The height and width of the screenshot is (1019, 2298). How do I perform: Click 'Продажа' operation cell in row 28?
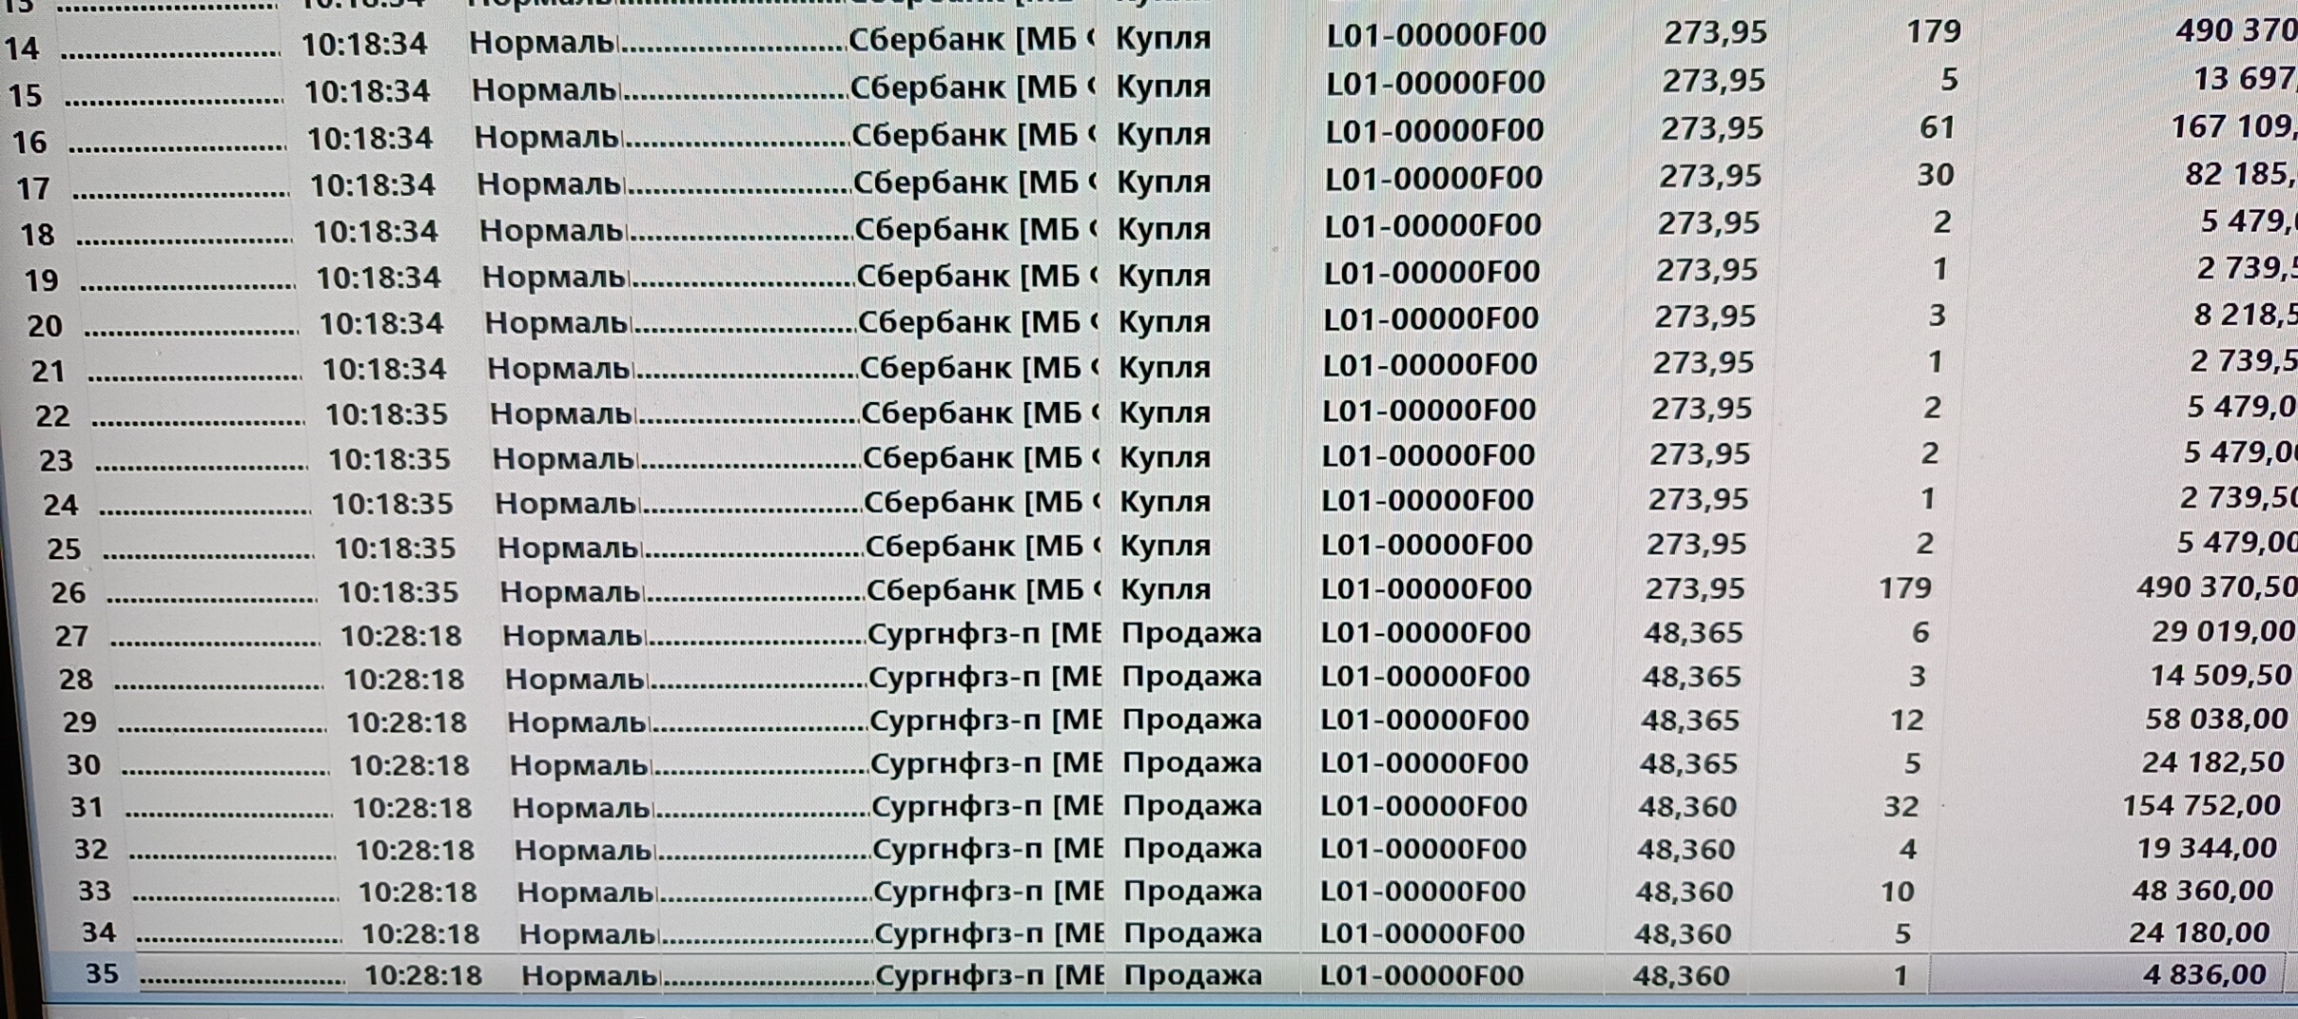tap(1192, 677)
